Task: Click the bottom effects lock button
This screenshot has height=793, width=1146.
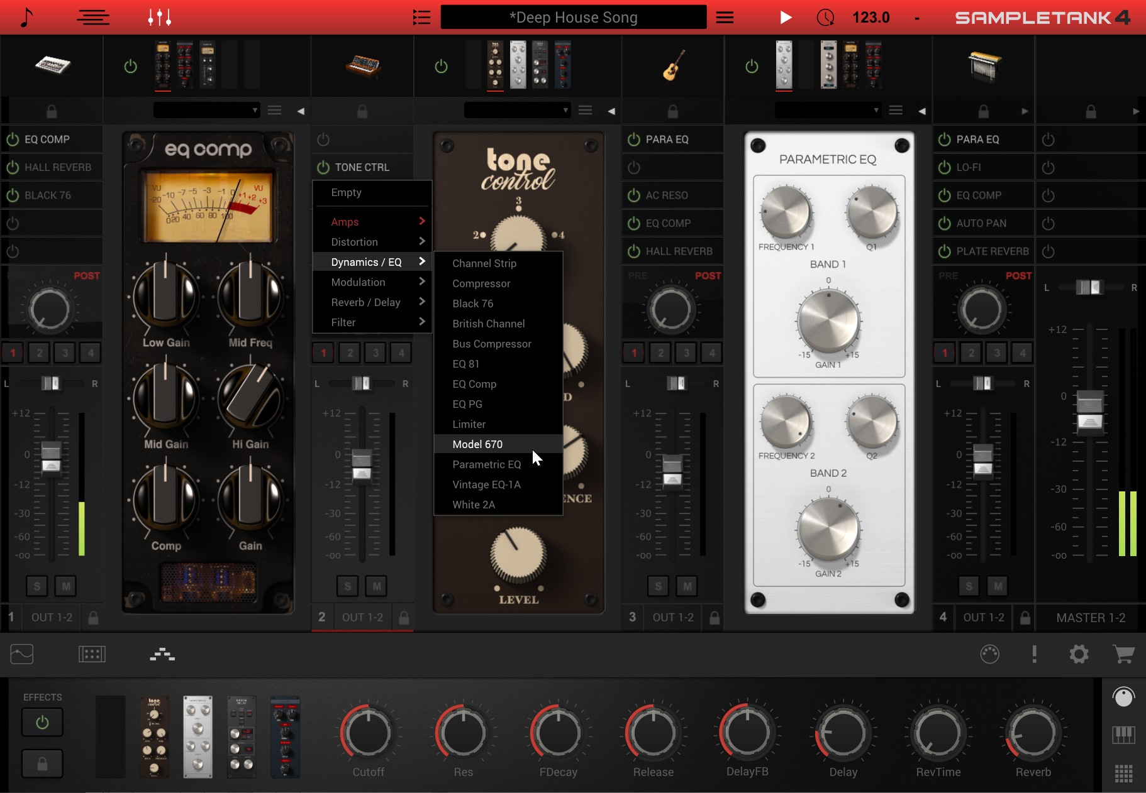Action: point(42,764)
